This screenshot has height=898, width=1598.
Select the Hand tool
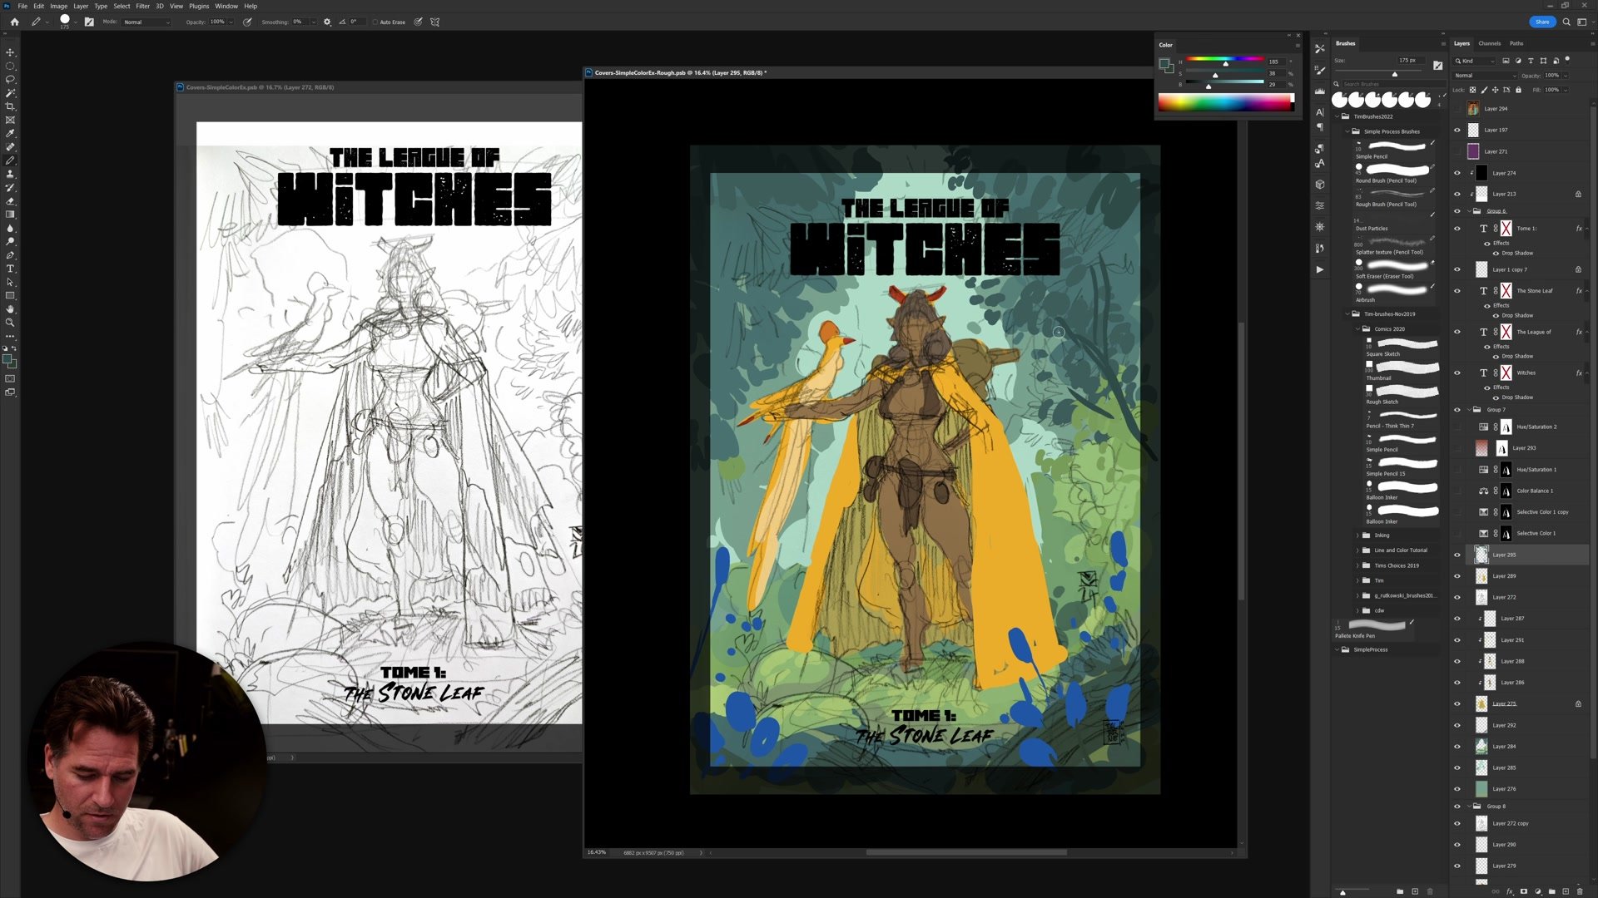click(10, 308)
